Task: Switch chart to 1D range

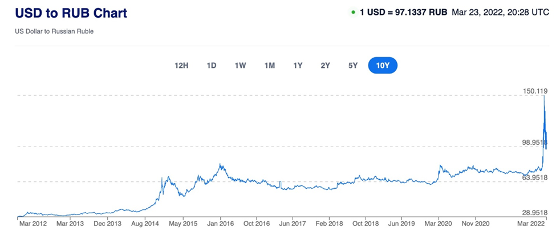Action: pyautogui.click(x=212, y=66)
